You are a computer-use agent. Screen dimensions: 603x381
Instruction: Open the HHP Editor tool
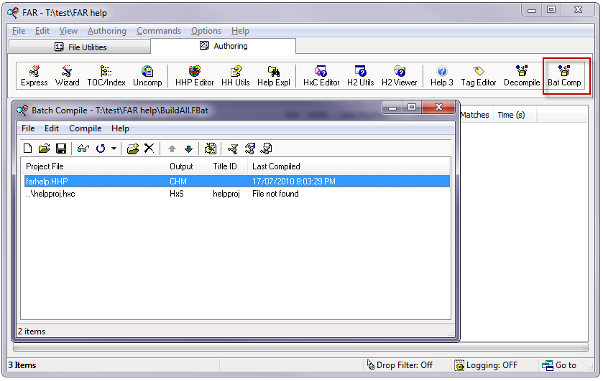point(194,76)
